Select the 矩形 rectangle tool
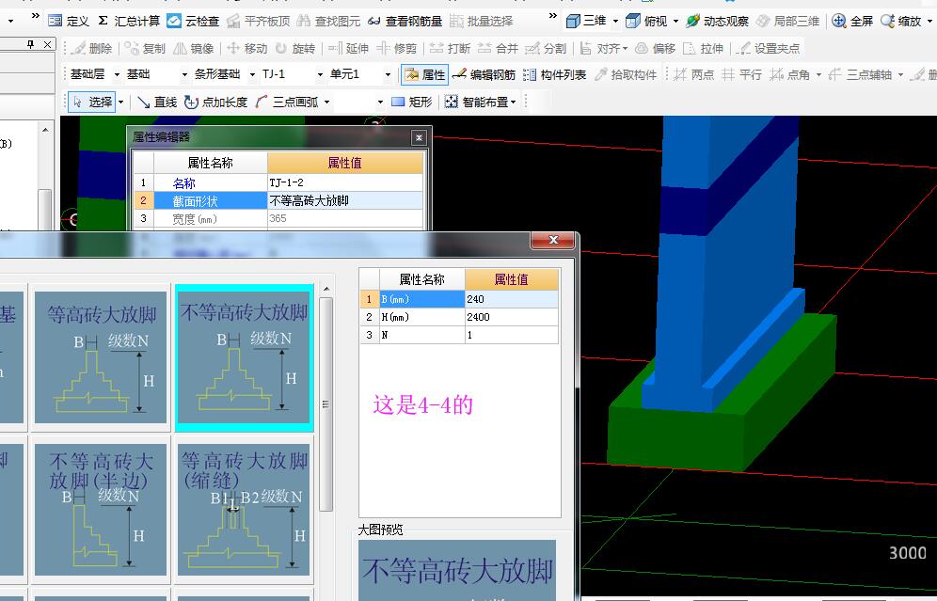The image size is (937, 601). [x=412, y=103]
